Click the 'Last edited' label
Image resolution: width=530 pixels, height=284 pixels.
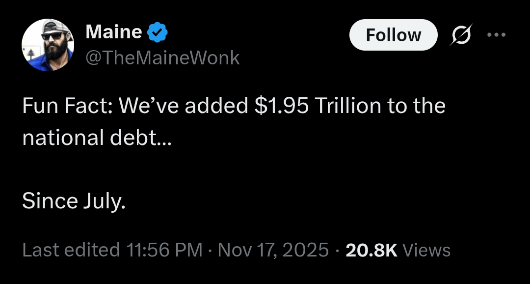coord(71,250)
